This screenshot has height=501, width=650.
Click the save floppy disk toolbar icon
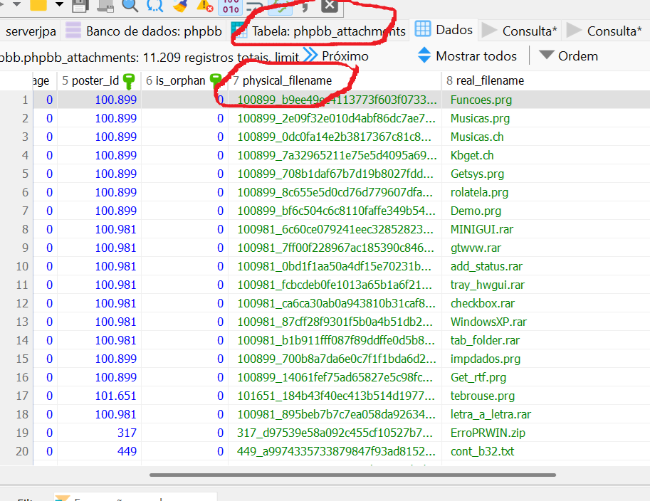click(x=80, y=6)
